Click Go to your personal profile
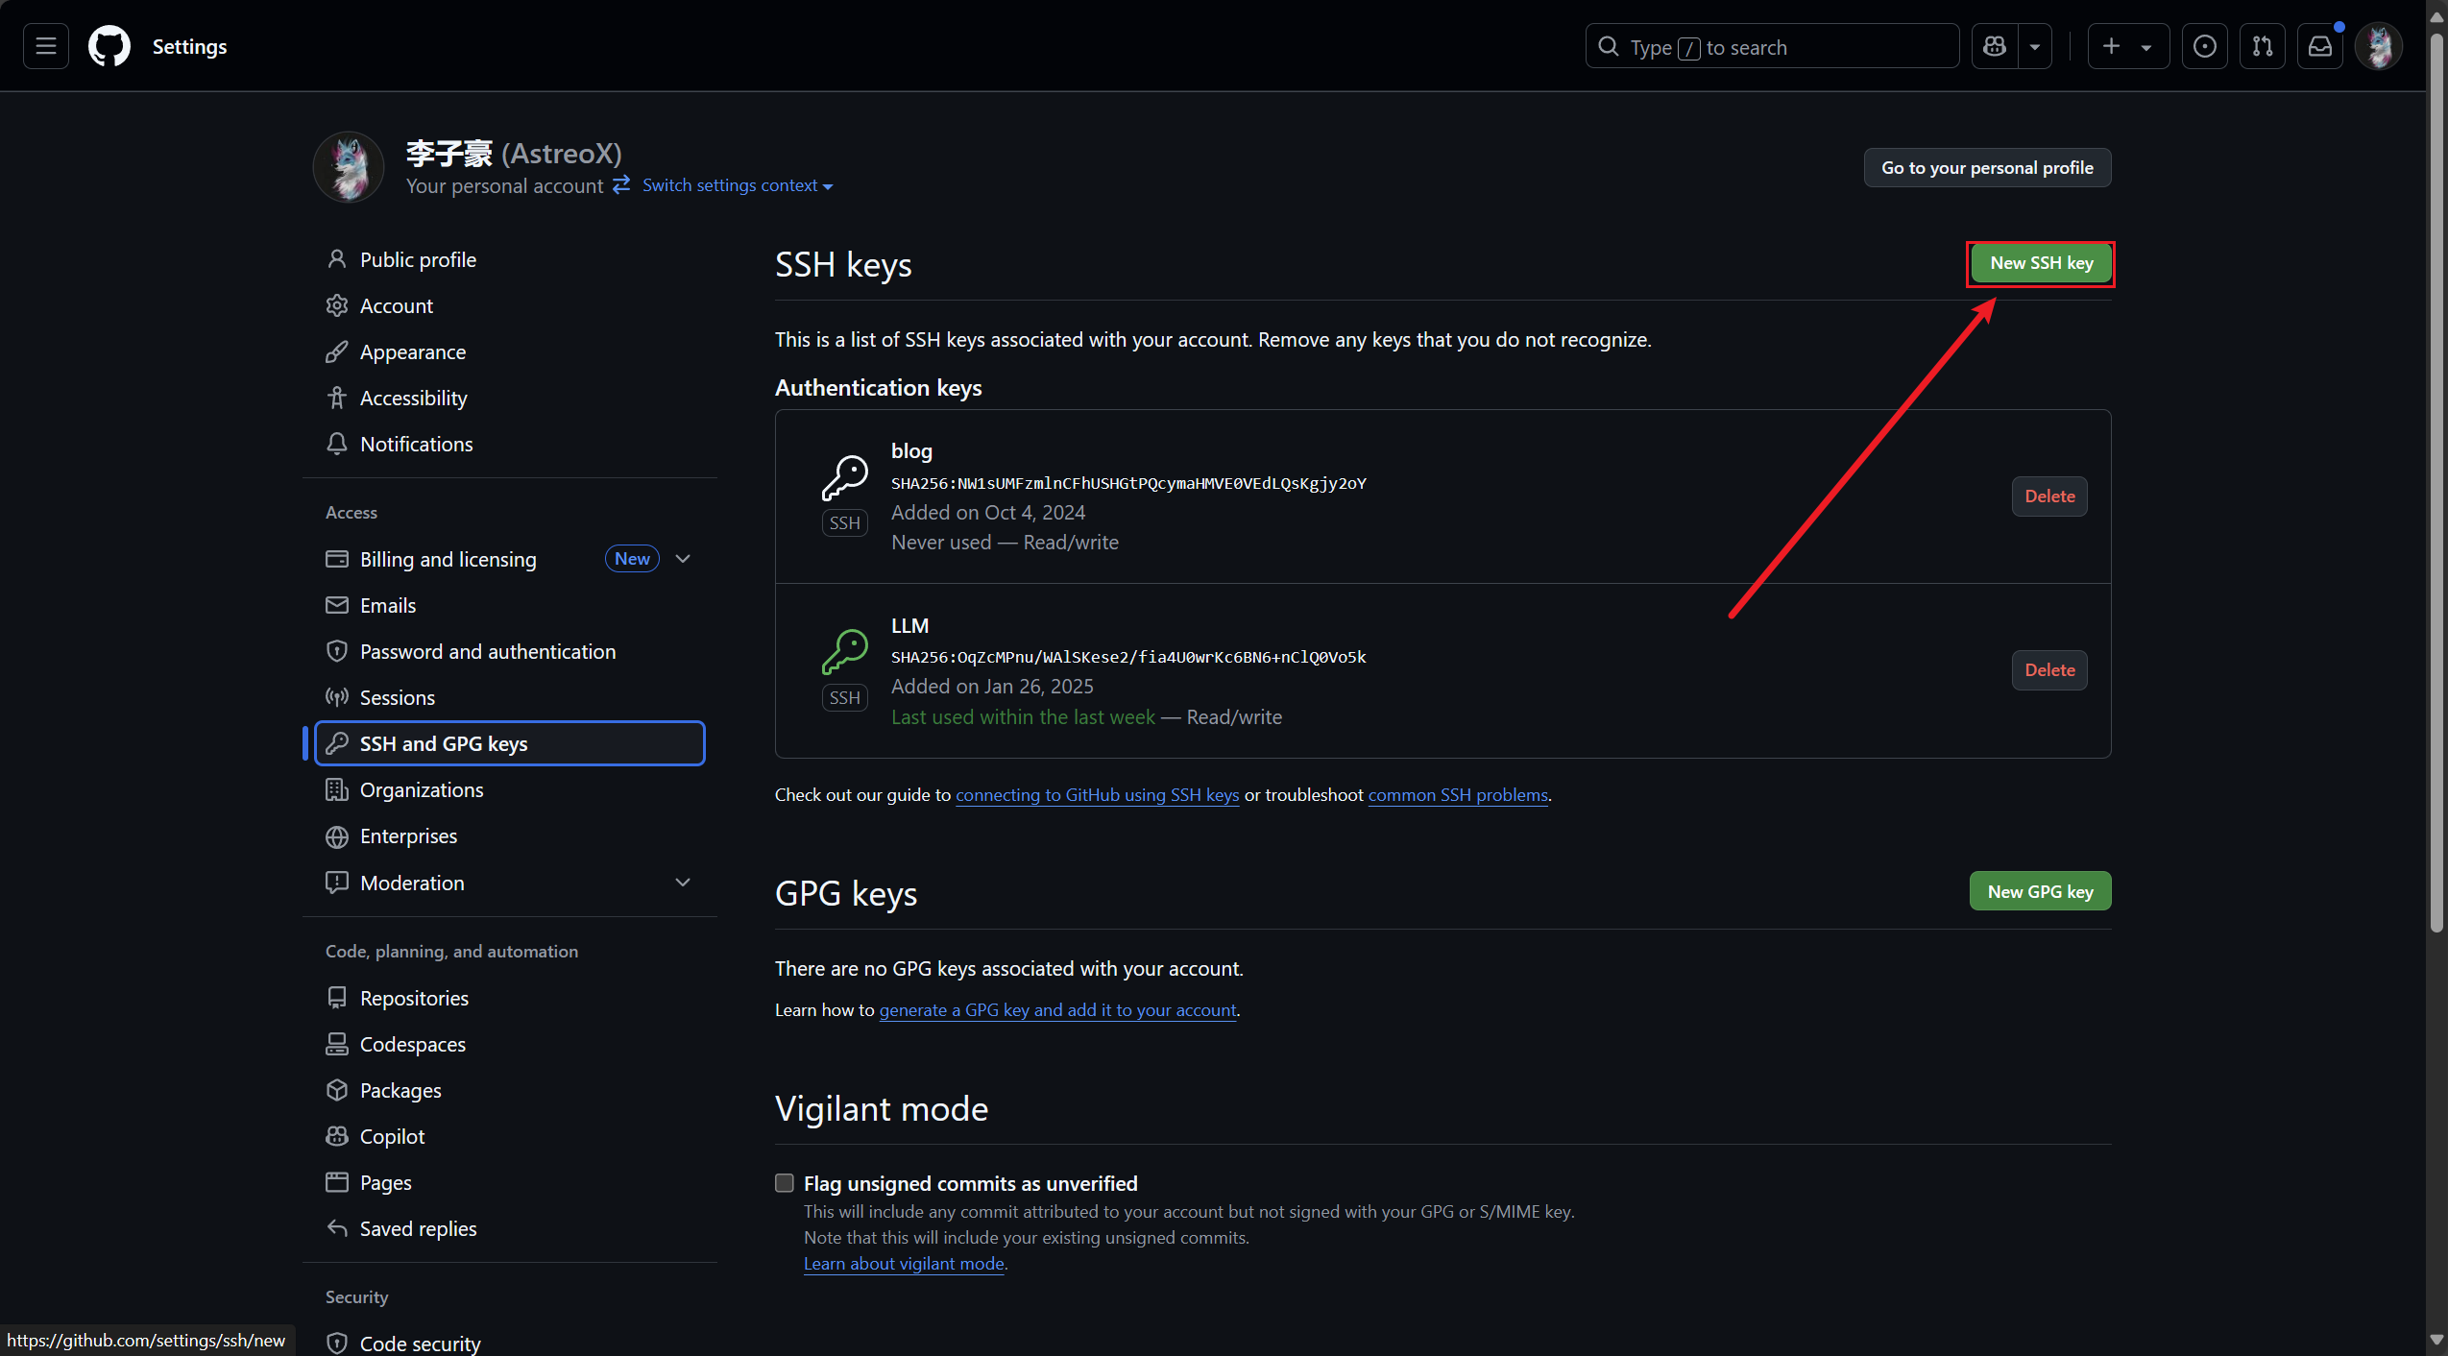 [1987, 168]
